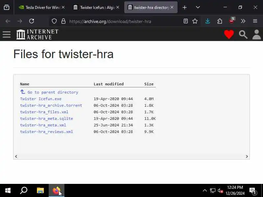Close the twister-hra directory tab
This screenshot has width=263, height=197.
(x=172, y=7)
